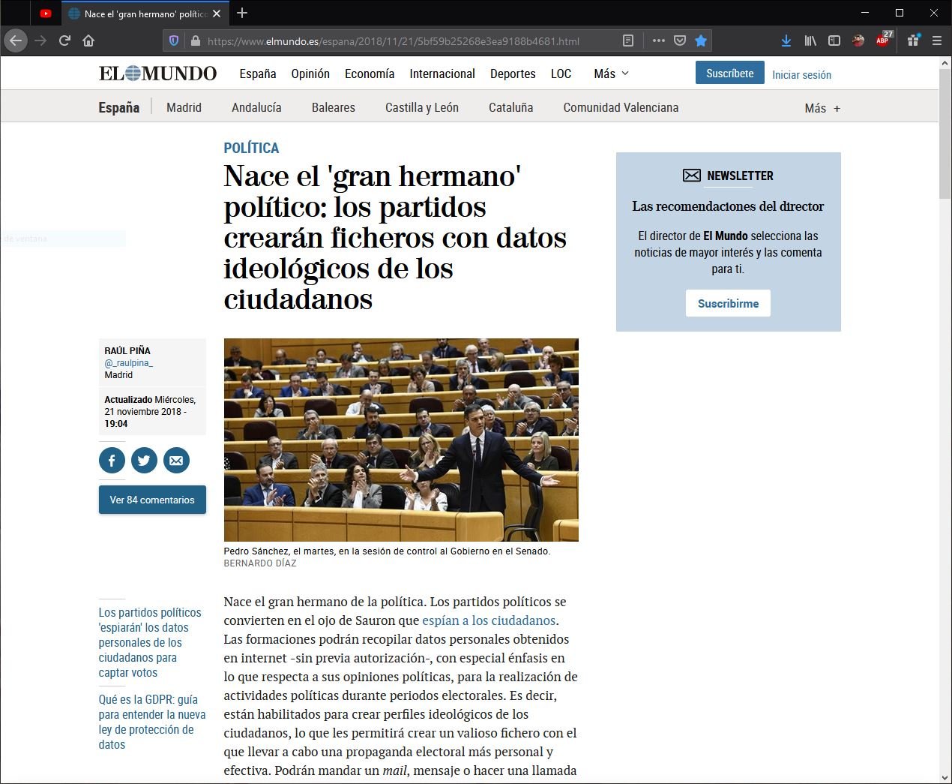This screenshot has width=952, height=784.
Task: Click the Suscríbete button
Action: tap(730, 73)
